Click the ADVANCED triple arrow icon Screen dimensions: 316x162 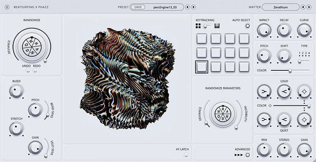tap(239, 155)
